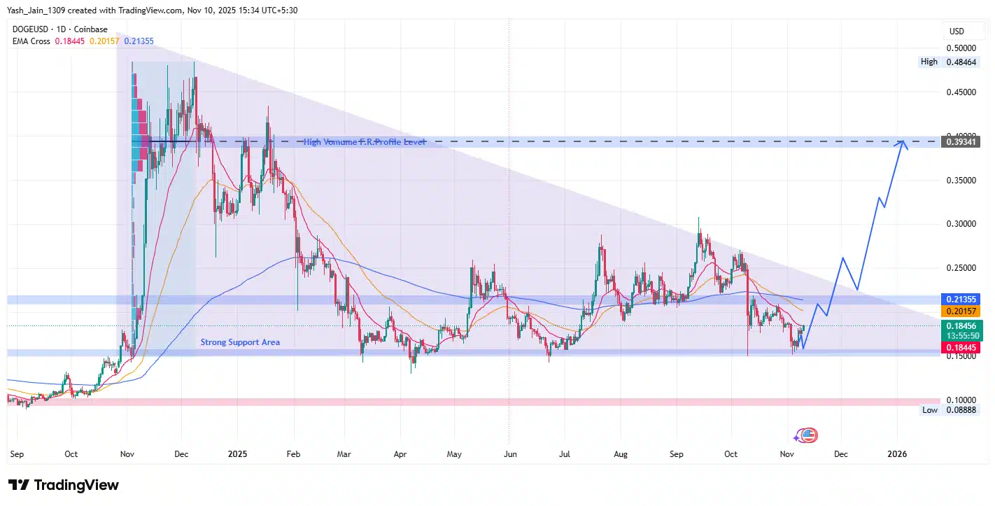Click the 0.45000 price axis tick
This screenshot has height=506, width=995.
961,92
